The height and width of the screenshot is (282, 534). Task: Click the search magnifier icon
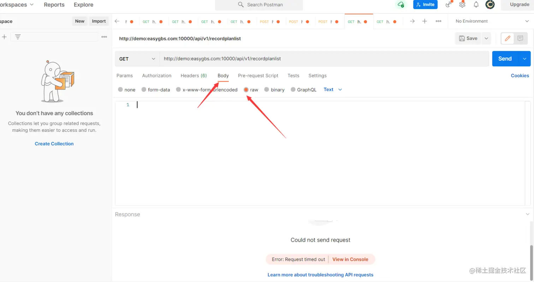coord(241,5)
